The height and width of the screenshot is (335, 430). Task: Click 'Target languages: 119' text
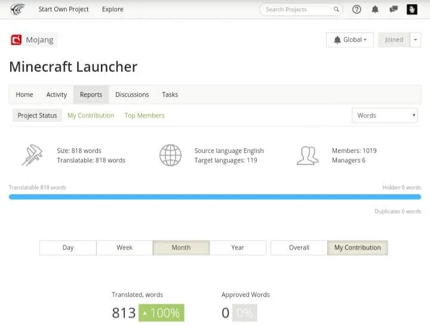[x=226, y=160]
